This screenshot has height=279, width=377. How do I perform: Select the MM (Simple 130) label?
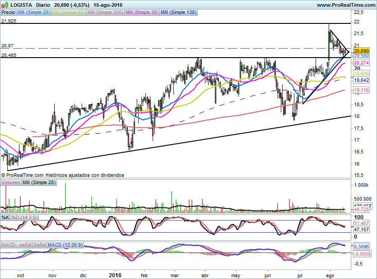point(178,13)
